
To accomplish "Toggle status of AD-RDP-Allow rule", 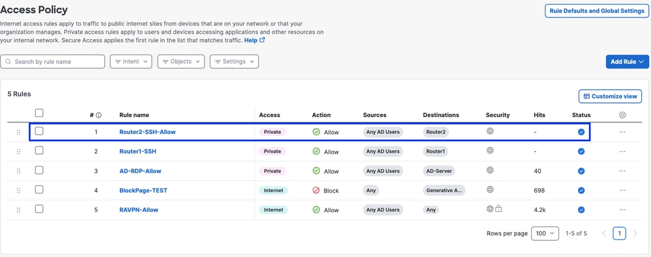I will pos(581,170).
